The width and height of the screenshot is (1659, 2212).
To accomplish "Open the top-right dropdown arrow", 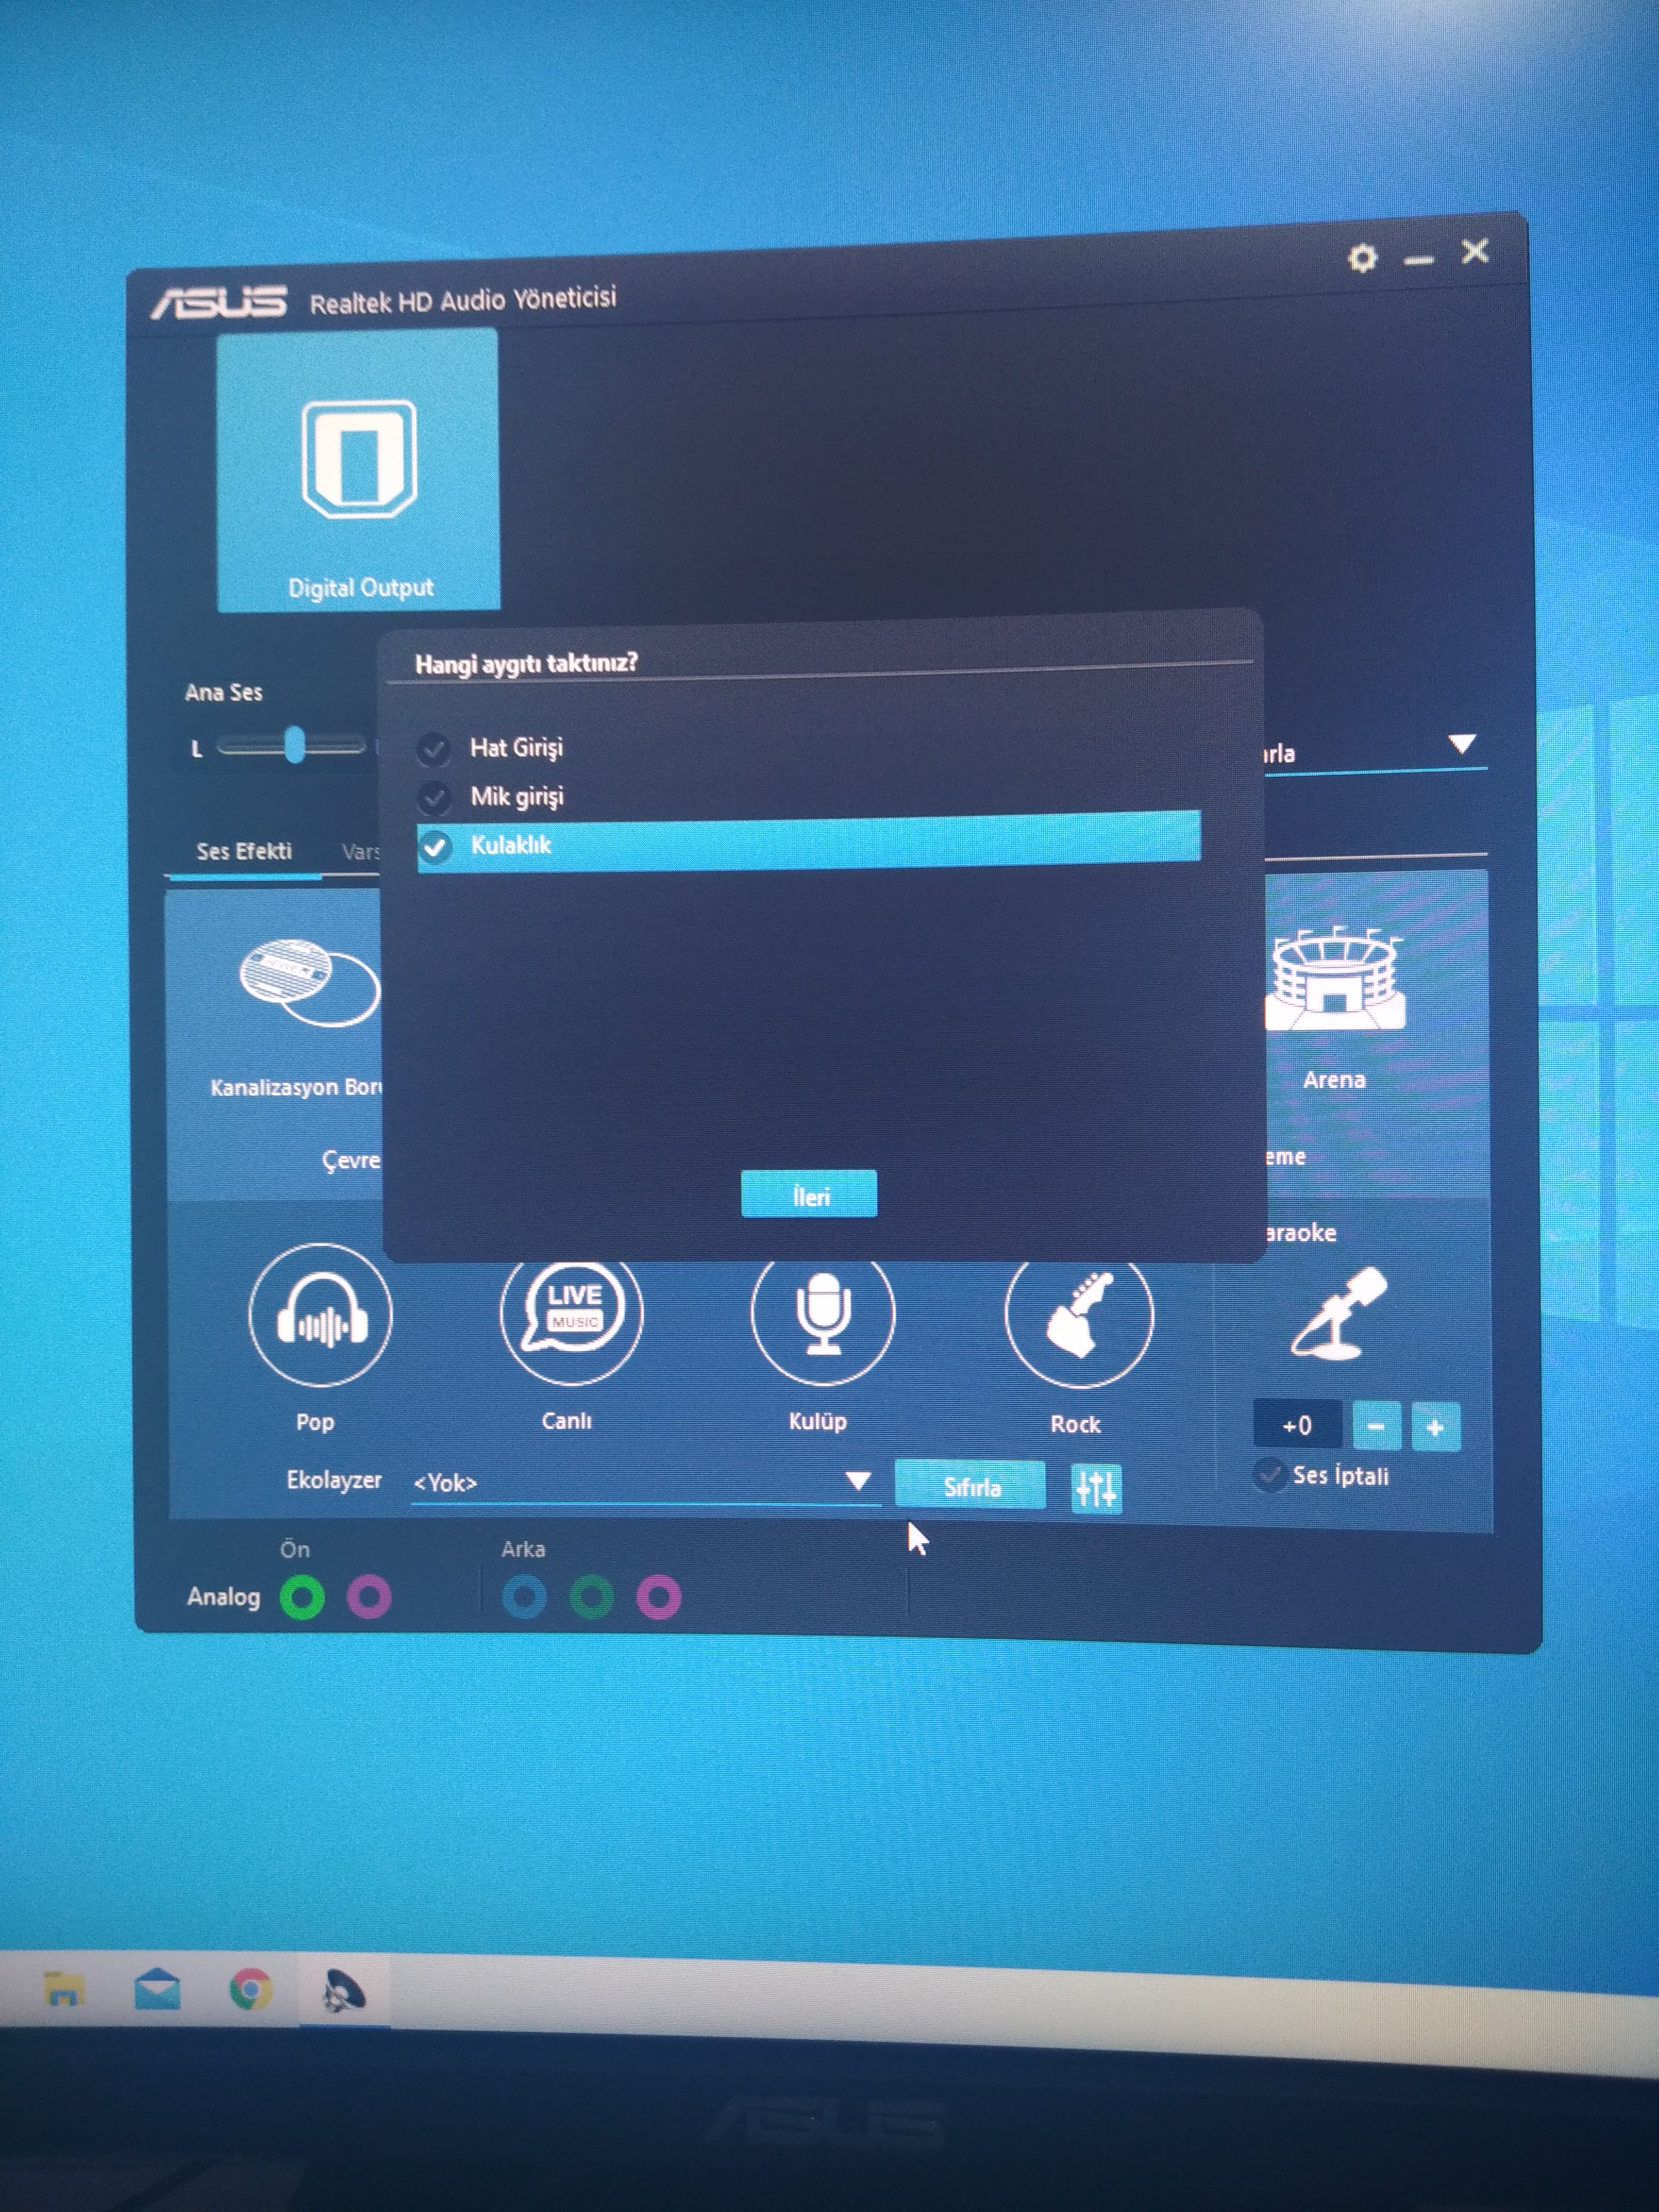I will click(1461, 744).
